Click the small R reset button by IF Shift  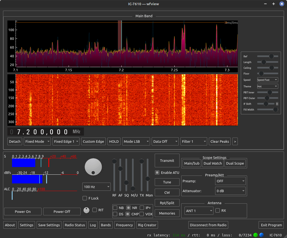click(x=277, y=104)
